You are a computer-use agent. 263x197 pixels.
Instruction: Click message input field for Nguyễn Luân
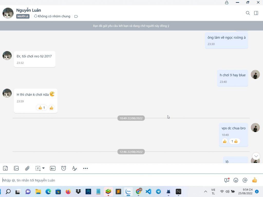110,180
